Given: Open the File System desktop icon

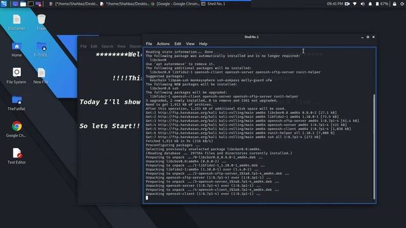Looking at the screenshot, I should (x=16, y=76).
